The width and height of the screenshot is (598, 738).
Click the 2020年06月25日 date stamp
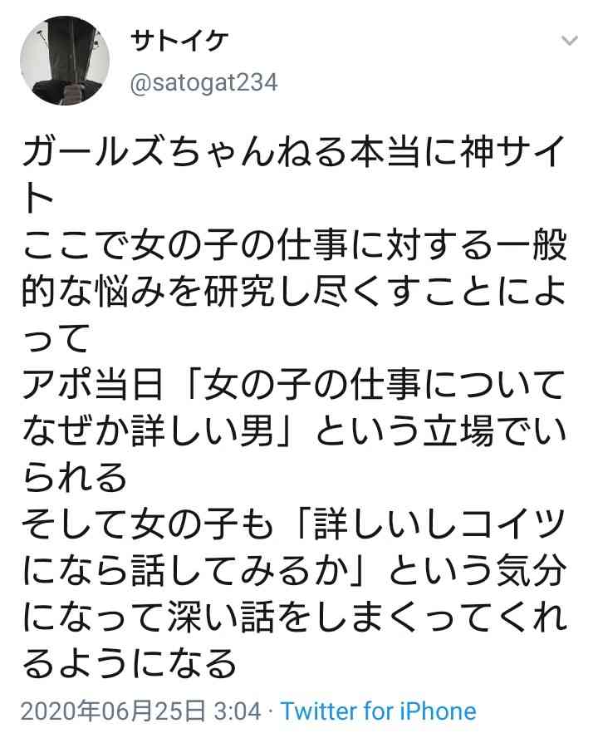tap(114, 711)
